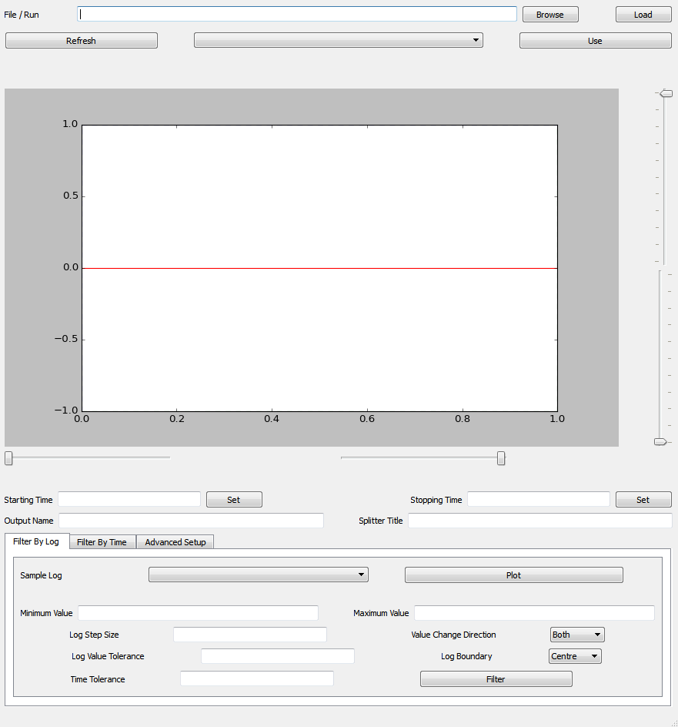Click the left horizontal slider handle

click(x=8, y=458)
